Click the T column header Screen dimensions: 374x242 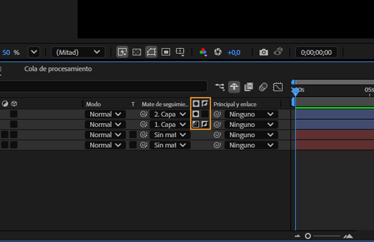(133, 104)
